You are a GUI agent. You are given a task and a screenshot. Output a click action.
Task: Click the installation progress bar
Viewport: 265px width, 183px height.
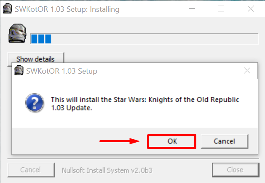[x=144, y=39]
